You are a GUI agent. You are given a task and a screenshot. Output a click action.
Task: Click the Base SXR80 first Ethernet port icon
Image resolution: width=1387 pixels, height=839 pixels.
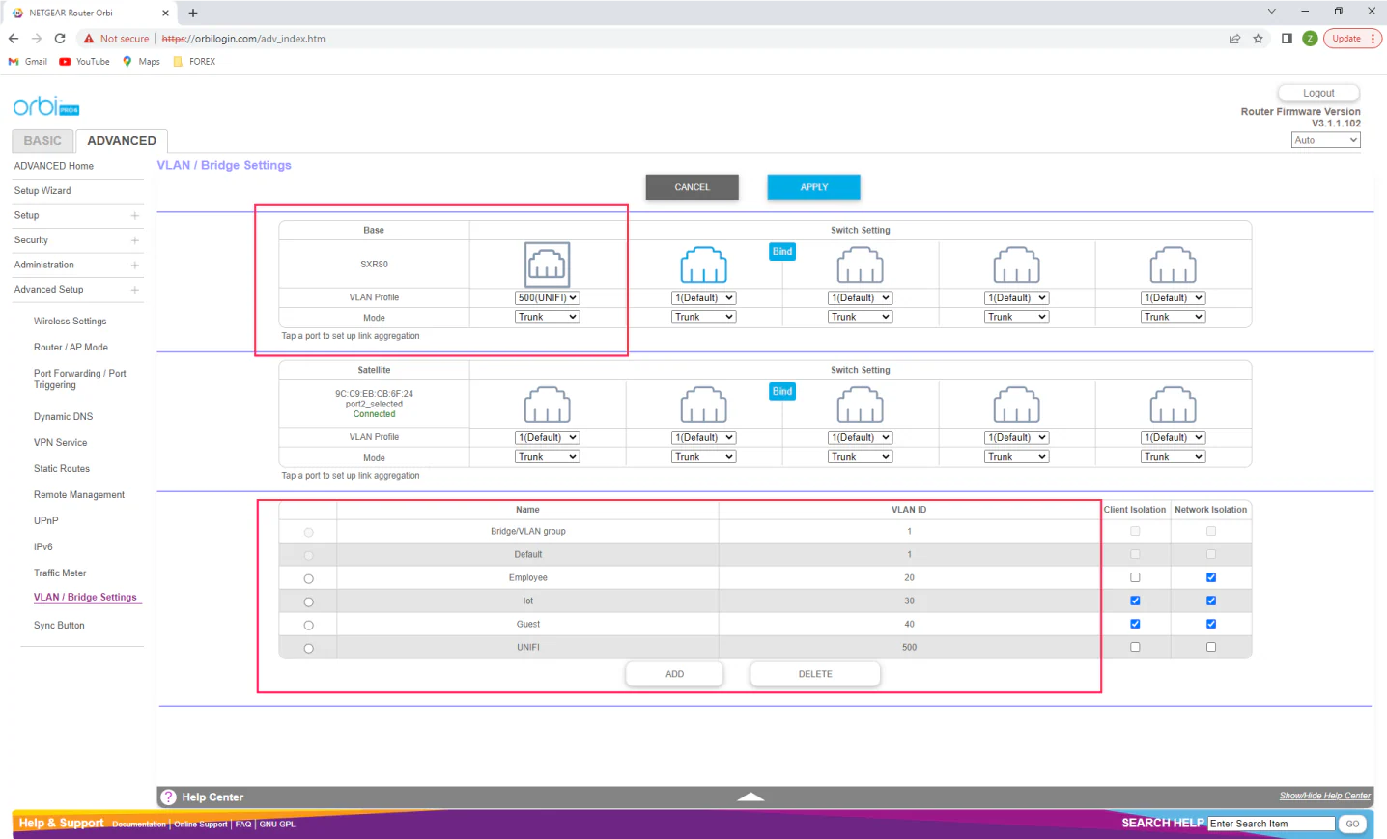[547, 265]
